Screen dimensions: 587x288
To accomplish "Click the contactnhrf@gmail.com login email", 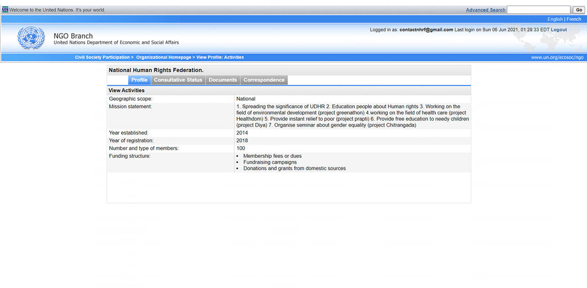I will pos(426,30).
